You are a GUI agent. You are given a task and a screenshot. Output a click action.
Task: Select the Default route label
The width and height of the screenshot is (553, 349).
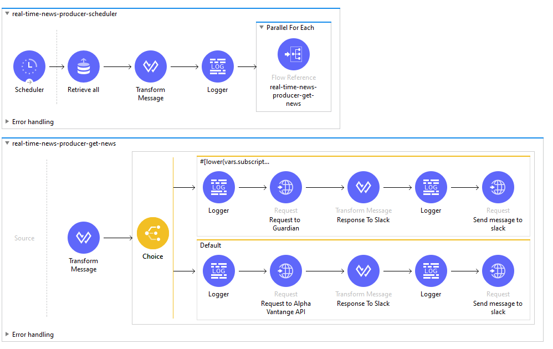point(208,245)
